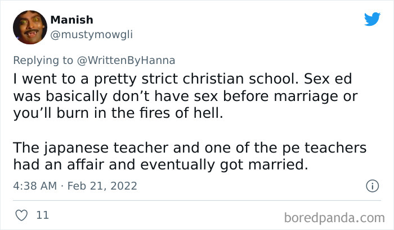Screen dimensions: 394x230
Task: Click the like count 11
Action: click(x=42, y=215)
